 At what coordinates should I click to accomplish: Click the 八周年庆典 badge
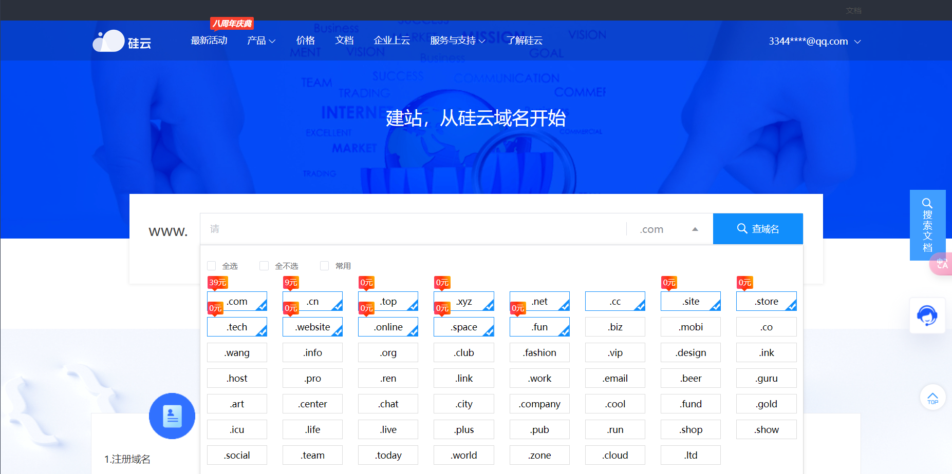(232, 24)
